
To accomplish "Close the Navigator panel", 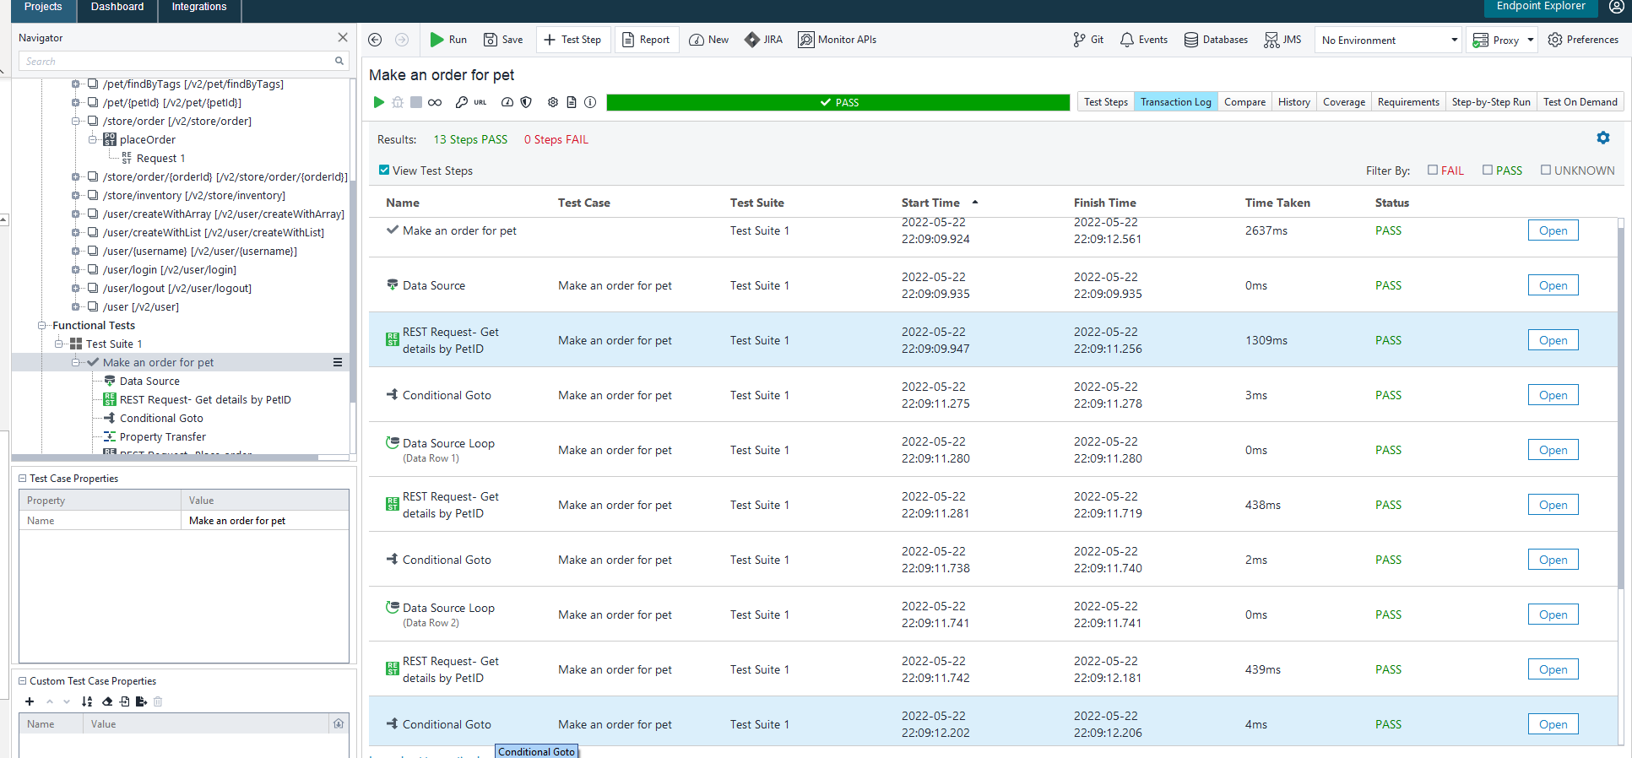I will 343,37.
